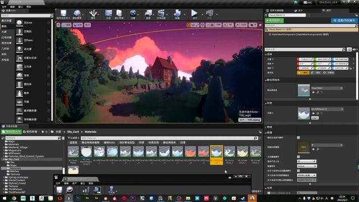The width and height of the screenshot is (359, 202).
Task: Click the Play (运行) arrow button
Action: (x=195, y=13)
